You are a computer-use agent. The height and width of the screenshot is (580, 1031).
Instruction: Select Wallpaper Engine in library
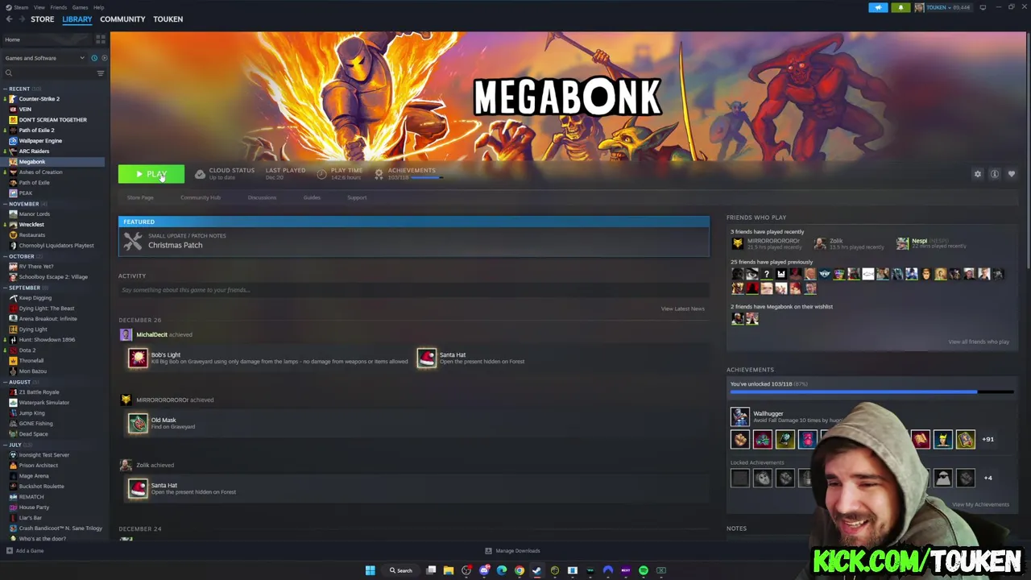pyautogui.click(x=40, y=141)
